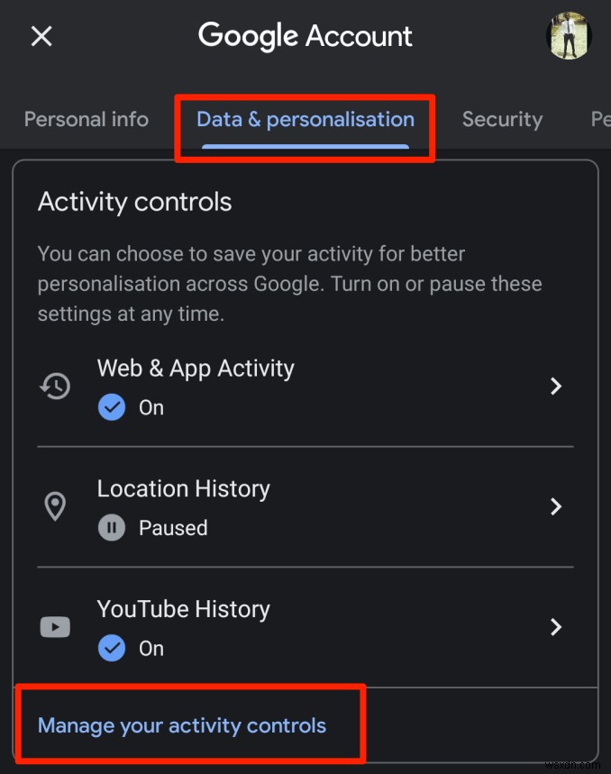Expand Location History details
611x774 pixels.
pos(556,506)
